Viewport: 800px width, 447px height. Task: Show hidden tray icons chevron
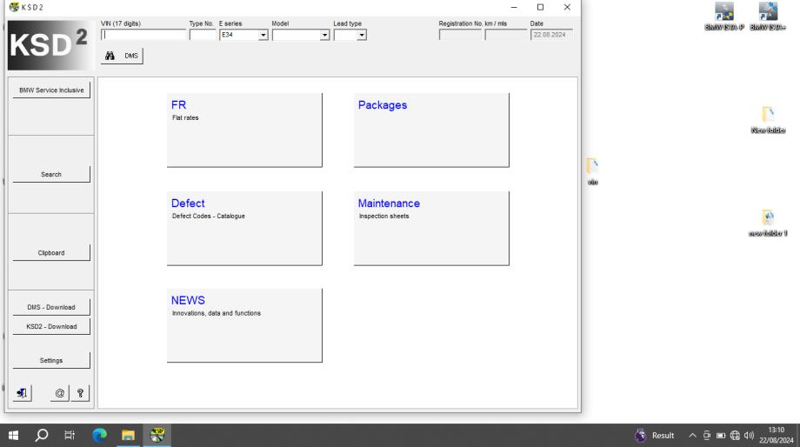click(692, 436)
